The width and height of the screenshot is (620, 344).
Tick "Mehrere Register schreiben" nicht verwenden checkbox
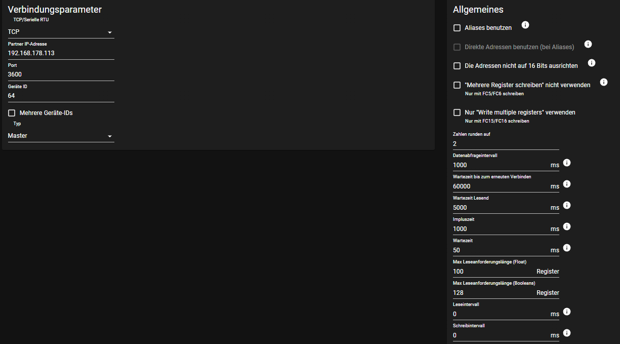pyautogui.click(x=457, y=85)
